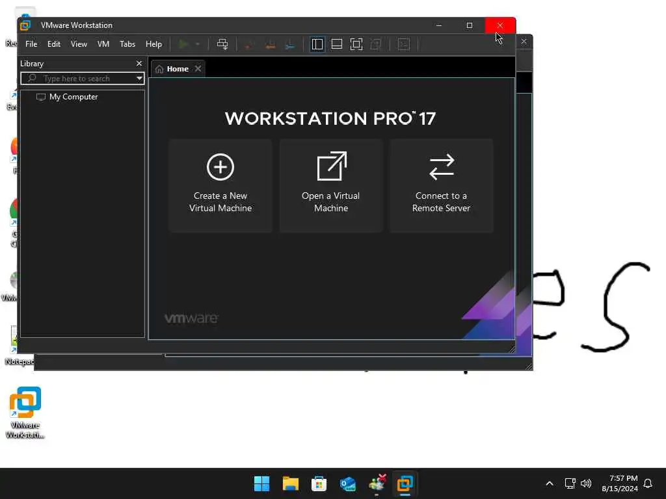Viewport: 666px width, 499px height.
Task: Open File Explorer from taskbar
Action: [291, 483]
